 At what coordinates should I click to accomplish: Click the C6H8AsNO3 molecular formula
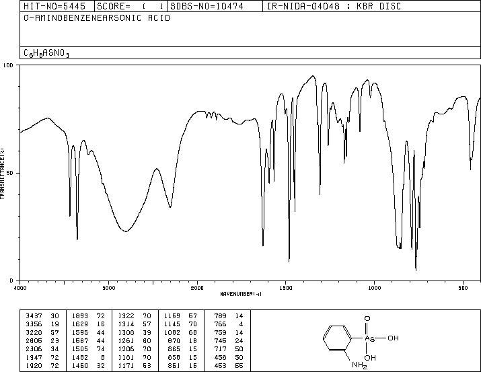coord(46,53)
